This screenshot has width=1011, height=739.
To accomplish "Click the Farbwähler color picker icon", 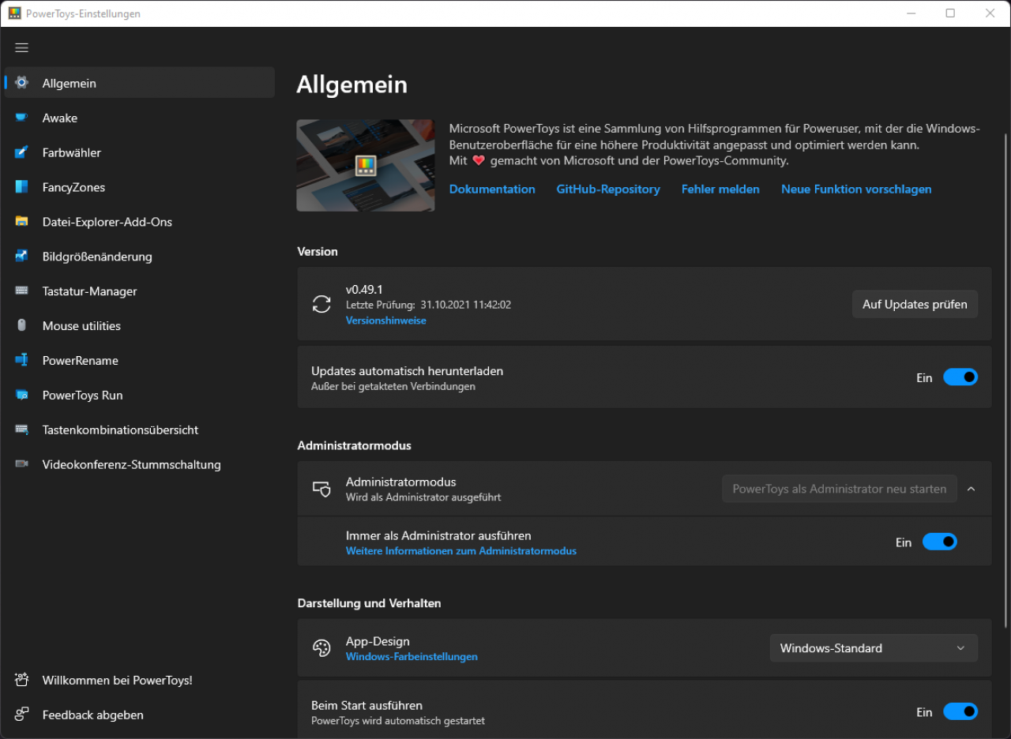I will point(21,152).
